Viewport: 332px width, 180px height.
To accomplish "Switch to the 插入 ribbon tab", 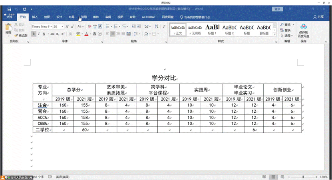I will point(35,17).
